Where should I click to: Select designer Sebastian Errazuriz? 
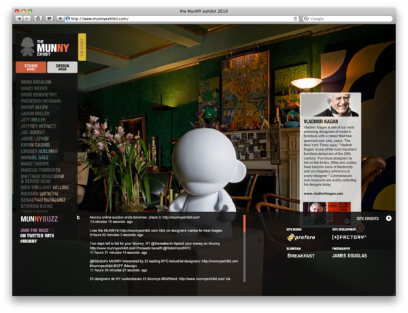(44, 200)
